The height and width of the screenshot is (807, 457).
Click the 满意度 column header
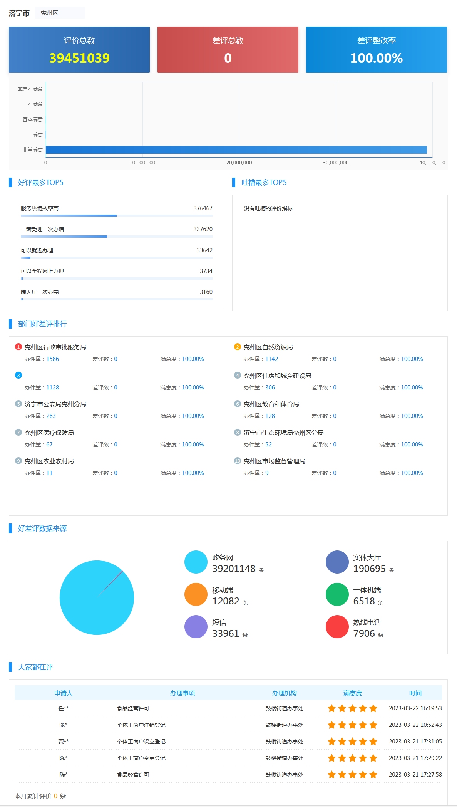pyautogui.click(x=352, y=693)
